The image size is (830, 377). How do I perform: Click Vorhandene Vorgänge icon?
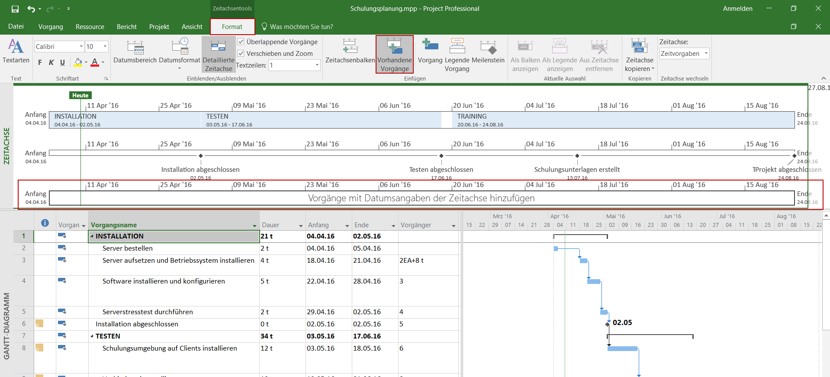pos(394,47)
